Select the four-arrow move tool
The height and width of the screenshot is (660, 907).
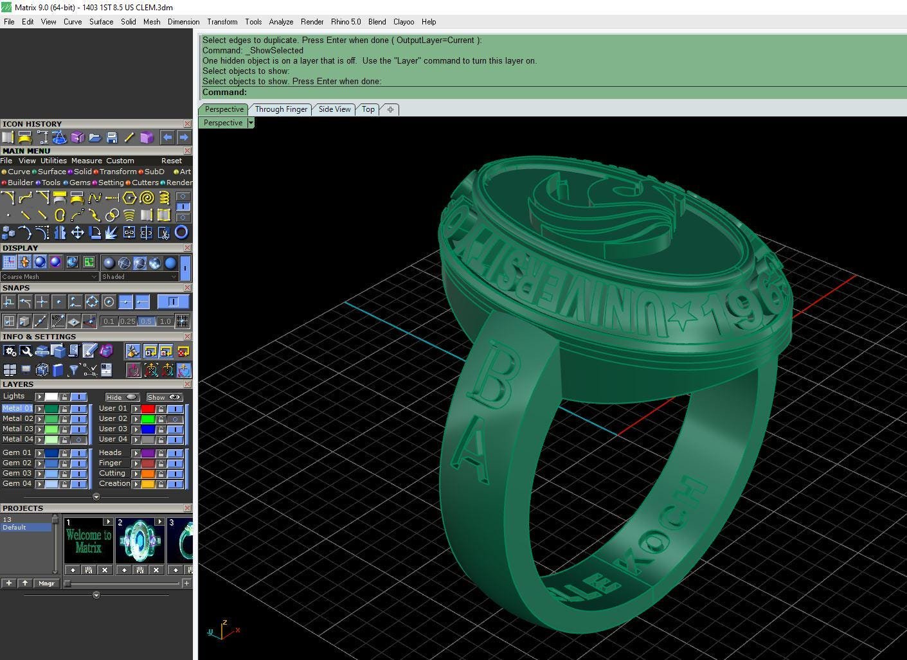(x=77, y=233)
